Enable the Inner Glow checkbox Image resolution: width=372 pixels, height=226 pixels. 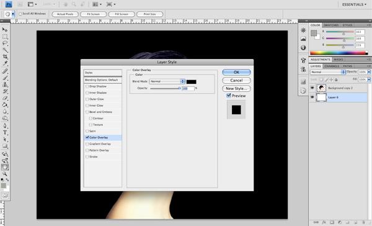pos(87,106)
